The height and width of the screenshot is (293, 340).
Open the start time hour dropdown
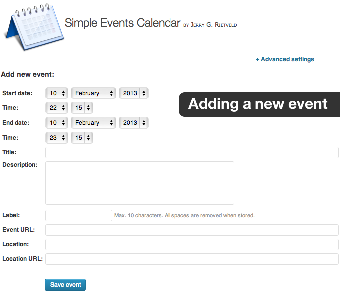57,108
